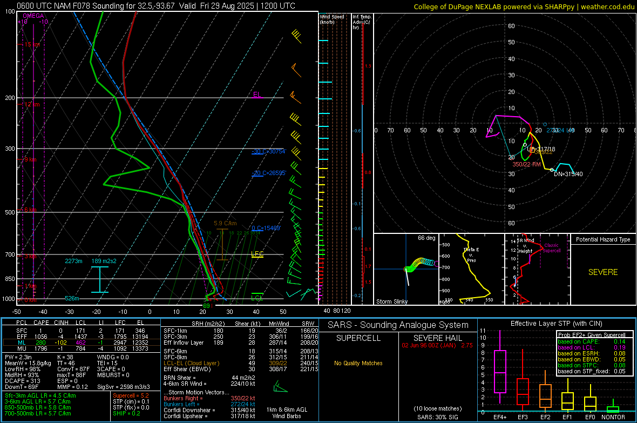Viewport: 637px width, 423px height.
Task: Click the "SARS - Sounding Analogue System" heading
Action: point(398,325)
